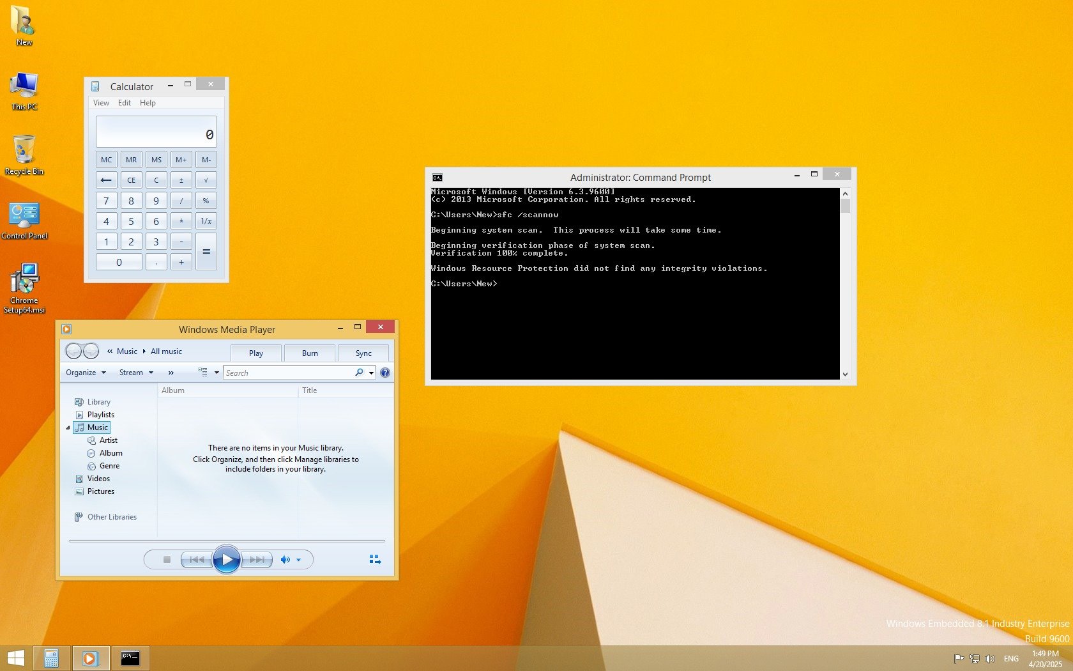Mute the Media Player volume
The height and width of the screenshot is (671, 1073).
coord(285,560)
